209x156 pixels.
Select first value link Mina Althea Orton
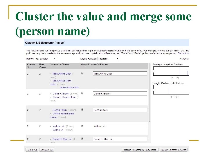(62, 74)
